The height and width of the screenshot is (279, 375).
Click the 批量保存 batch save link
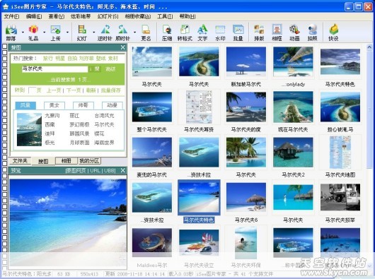(x=110, y=90)
